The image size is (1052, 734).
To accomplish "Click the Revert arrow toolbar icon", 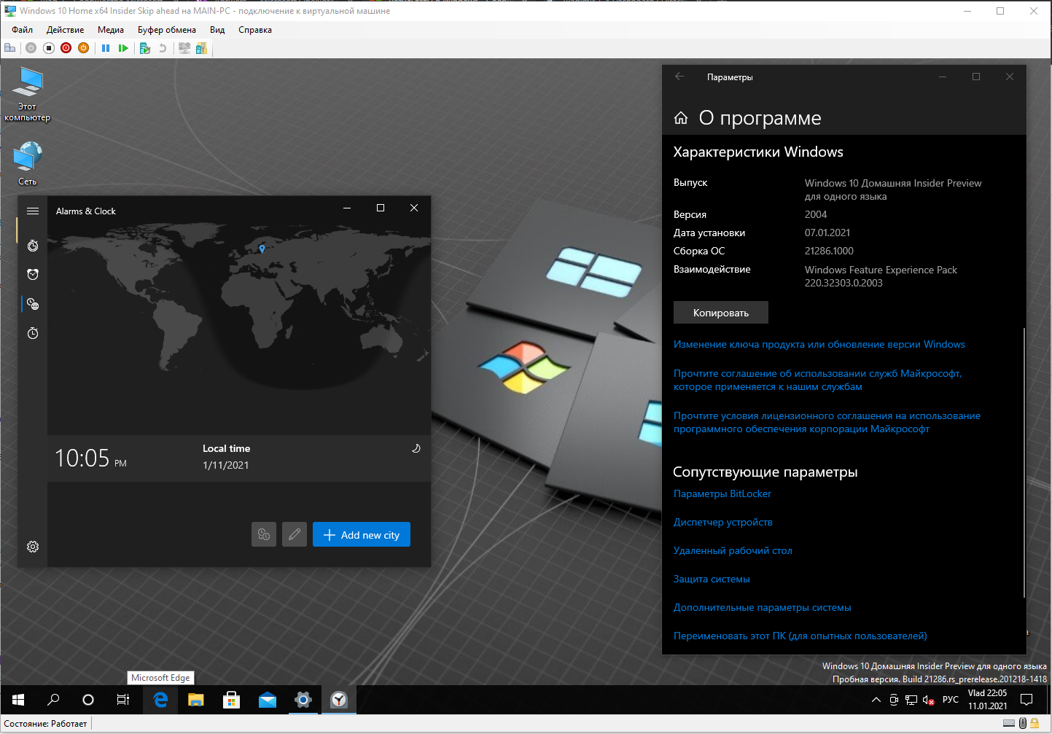I will coord(163,48).
